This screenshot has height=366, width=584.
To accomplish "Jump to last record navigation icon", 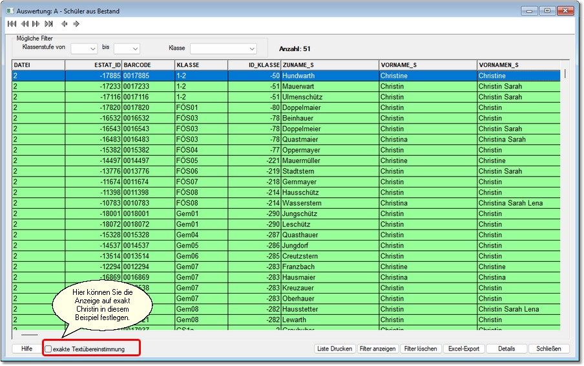I will [48, 24].
